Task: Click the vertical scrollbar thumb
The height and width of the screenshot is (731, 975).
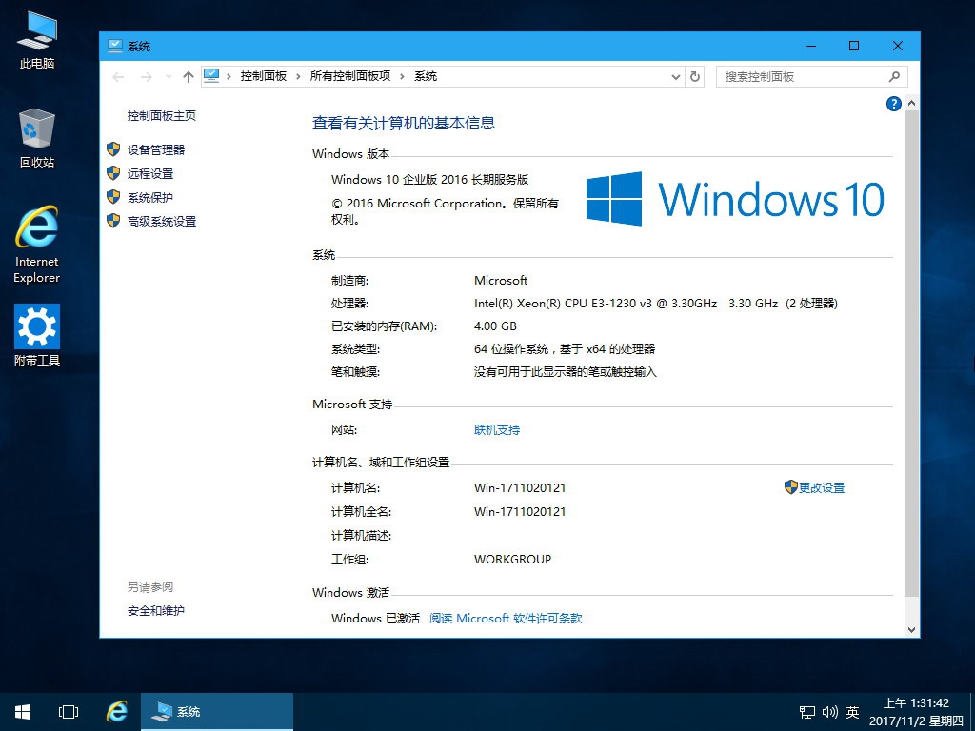Action: (911, 354)
